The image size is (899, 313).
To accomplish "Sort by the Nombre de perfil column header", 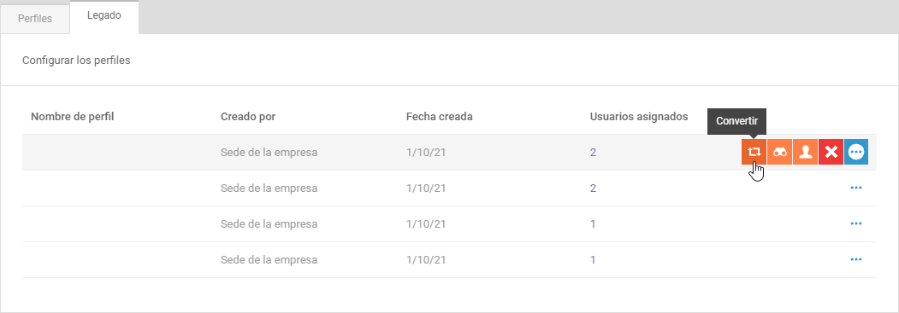I will click(x=73, y=117).
